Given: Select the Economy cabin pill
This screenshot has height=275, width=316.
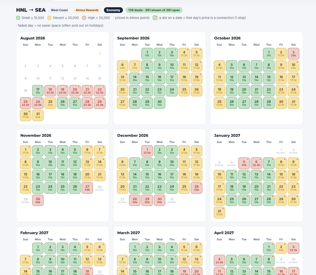Looking at the screenshot, I should click(113, 10).
